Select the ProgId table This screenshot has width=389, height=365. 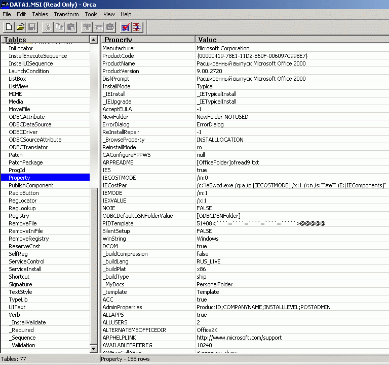(17, 170)
